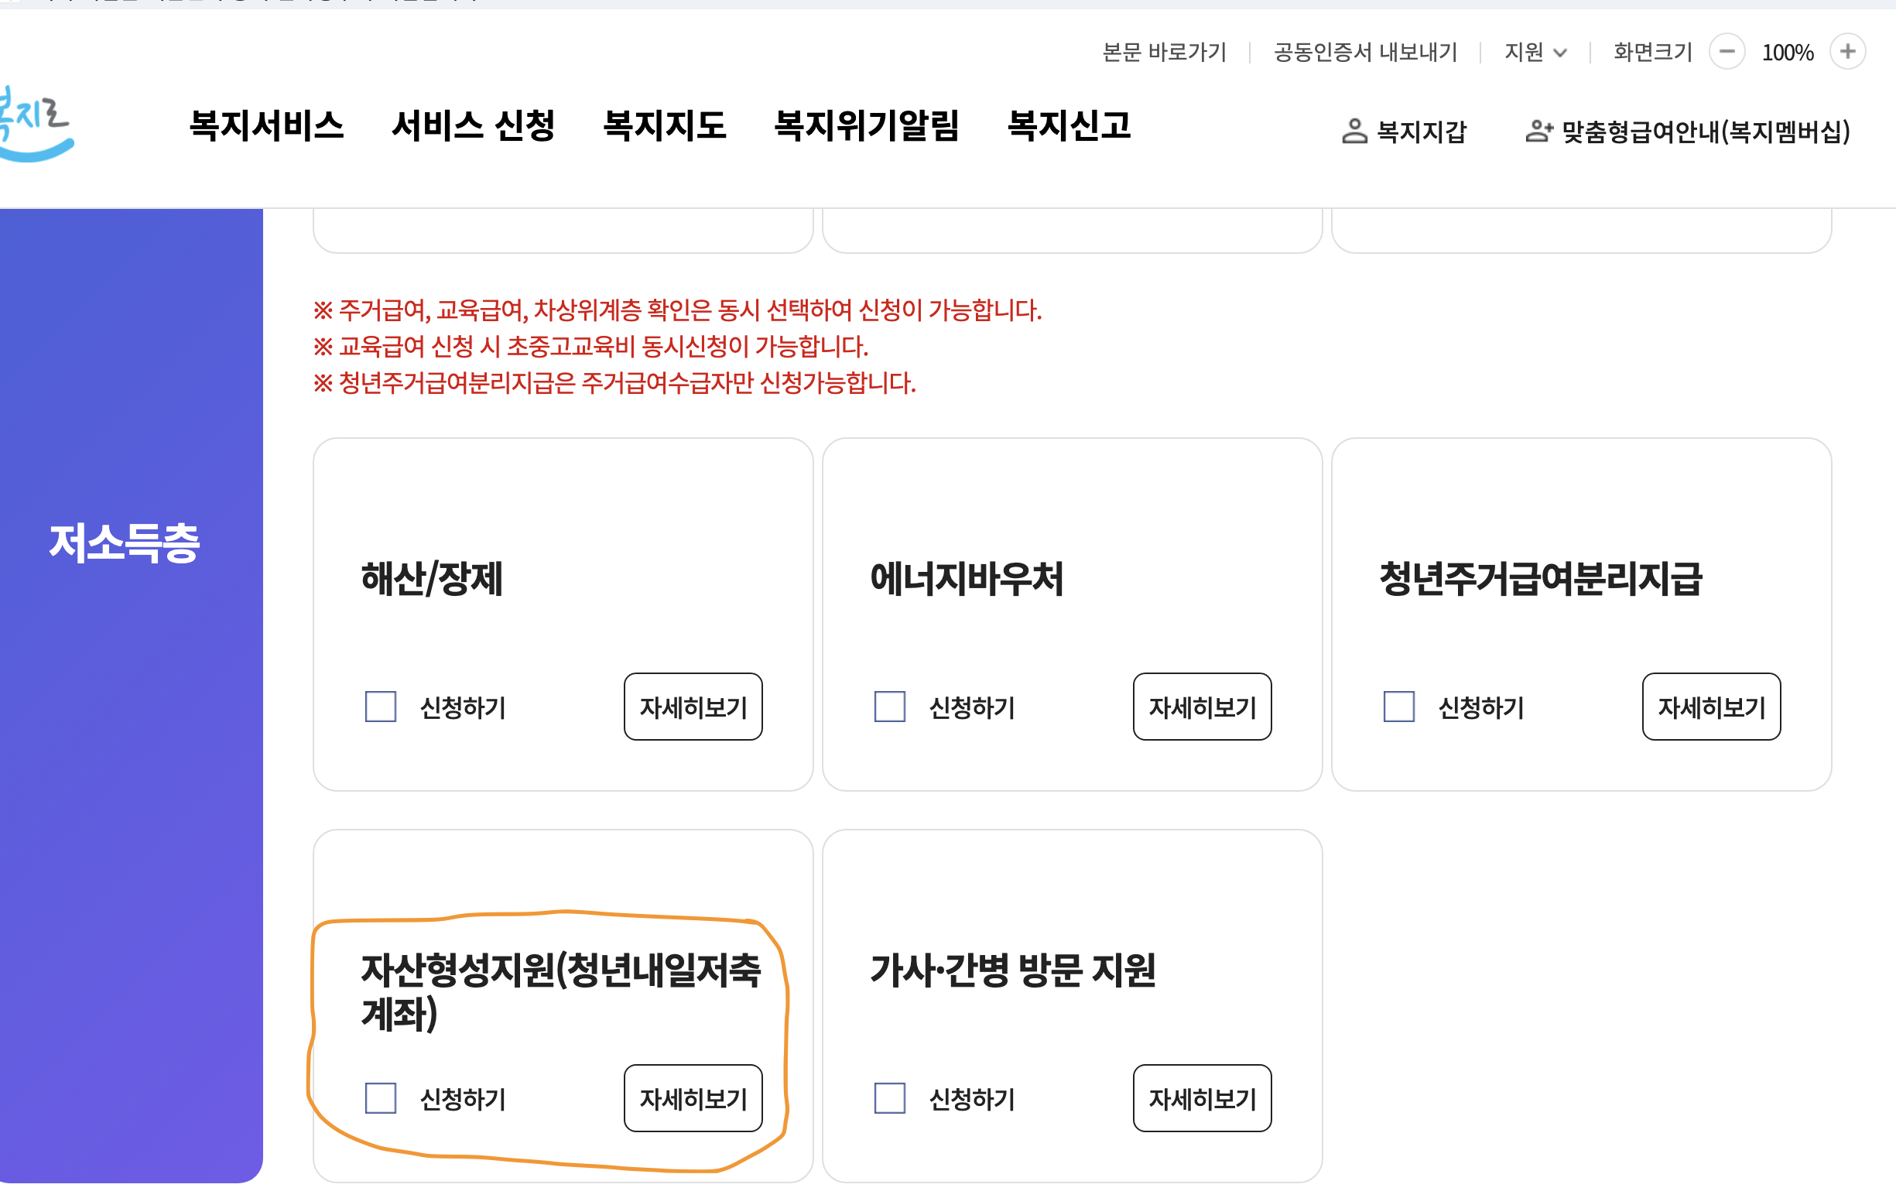
Task: Enable 신청하기 for 청년주거급여분리지급
Action: tap(1398, 707)
